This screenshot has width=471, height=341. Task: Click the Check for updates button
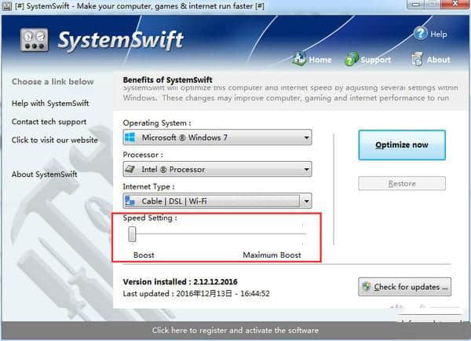click(404, 287)
